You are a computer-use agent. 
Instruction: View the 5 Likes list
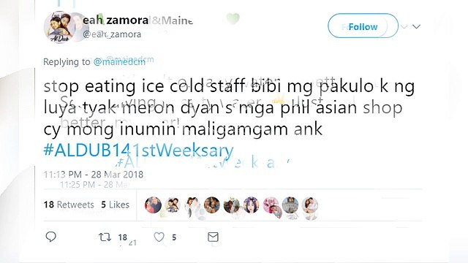[116, 205]
